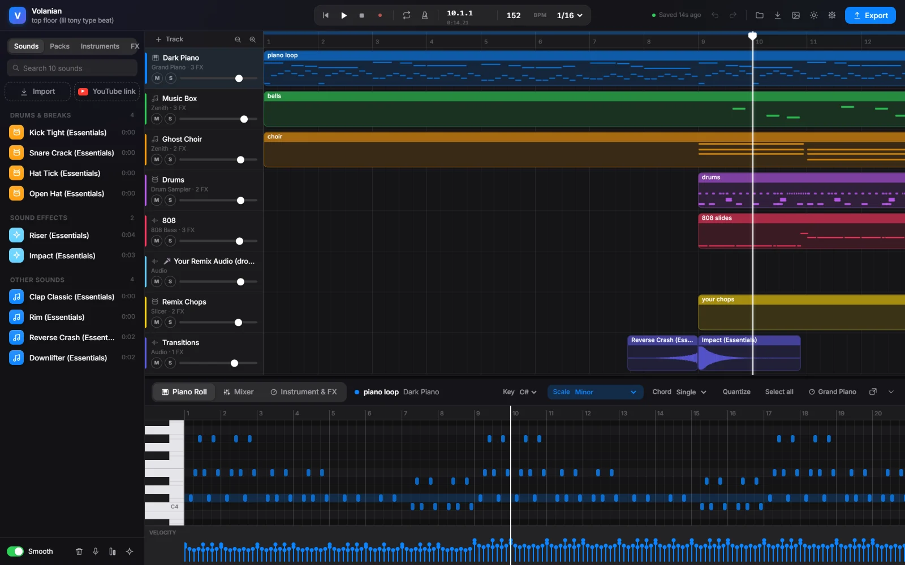Click the Quantize button
This screenshot has width=905, height=565.
(736, 392)
